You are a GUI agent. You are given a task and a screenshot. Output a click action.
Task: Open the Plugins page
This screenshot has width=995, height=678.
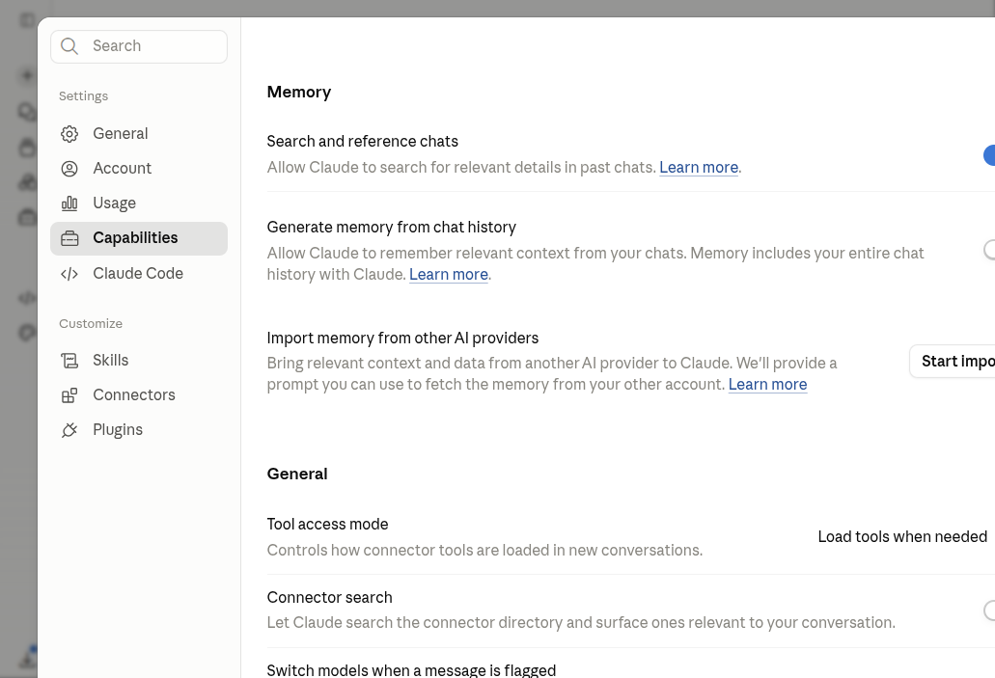139,430
